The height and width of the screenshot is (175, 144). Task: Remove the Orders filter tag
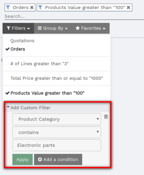click(32, 7)
